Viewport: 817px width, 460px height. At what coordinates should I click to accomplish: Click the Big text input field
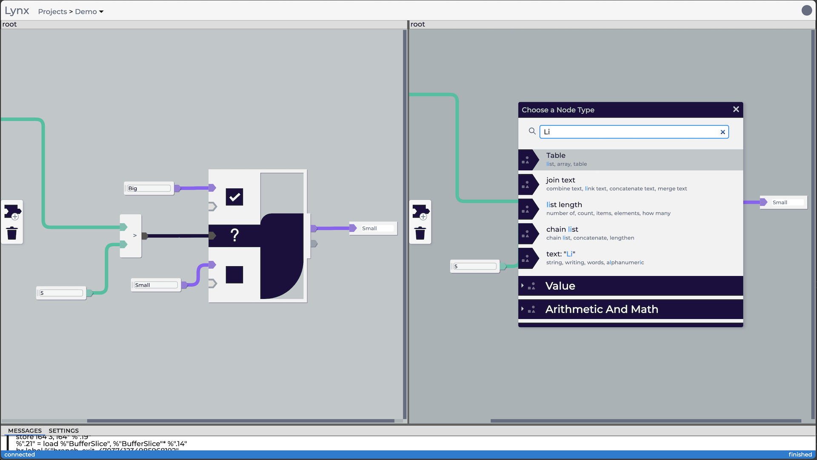[x=149, y=188]
